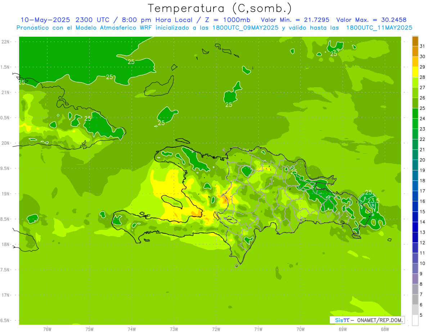Click the '22' label on the color scale
The height and width of the screenshot is (334, 432).
click(x=423, y=139)
